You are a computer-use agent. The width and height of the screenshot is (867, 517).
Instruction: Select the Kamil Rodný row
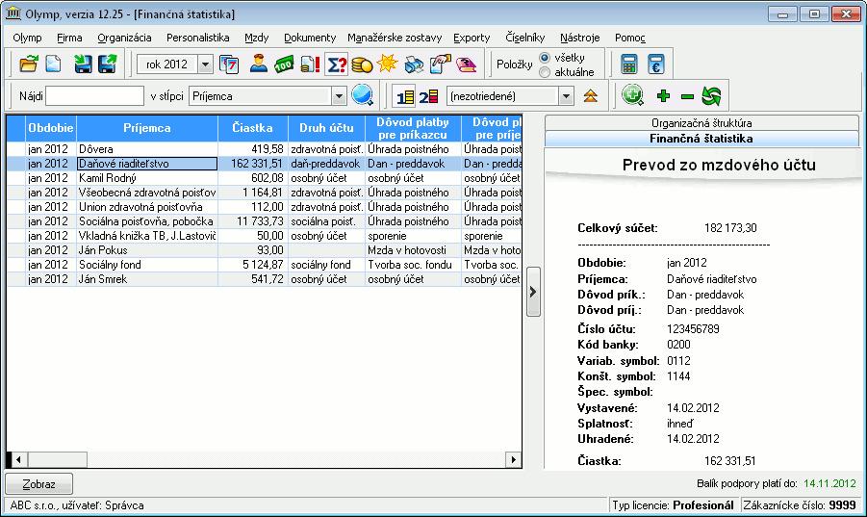(x=265, y=178)
